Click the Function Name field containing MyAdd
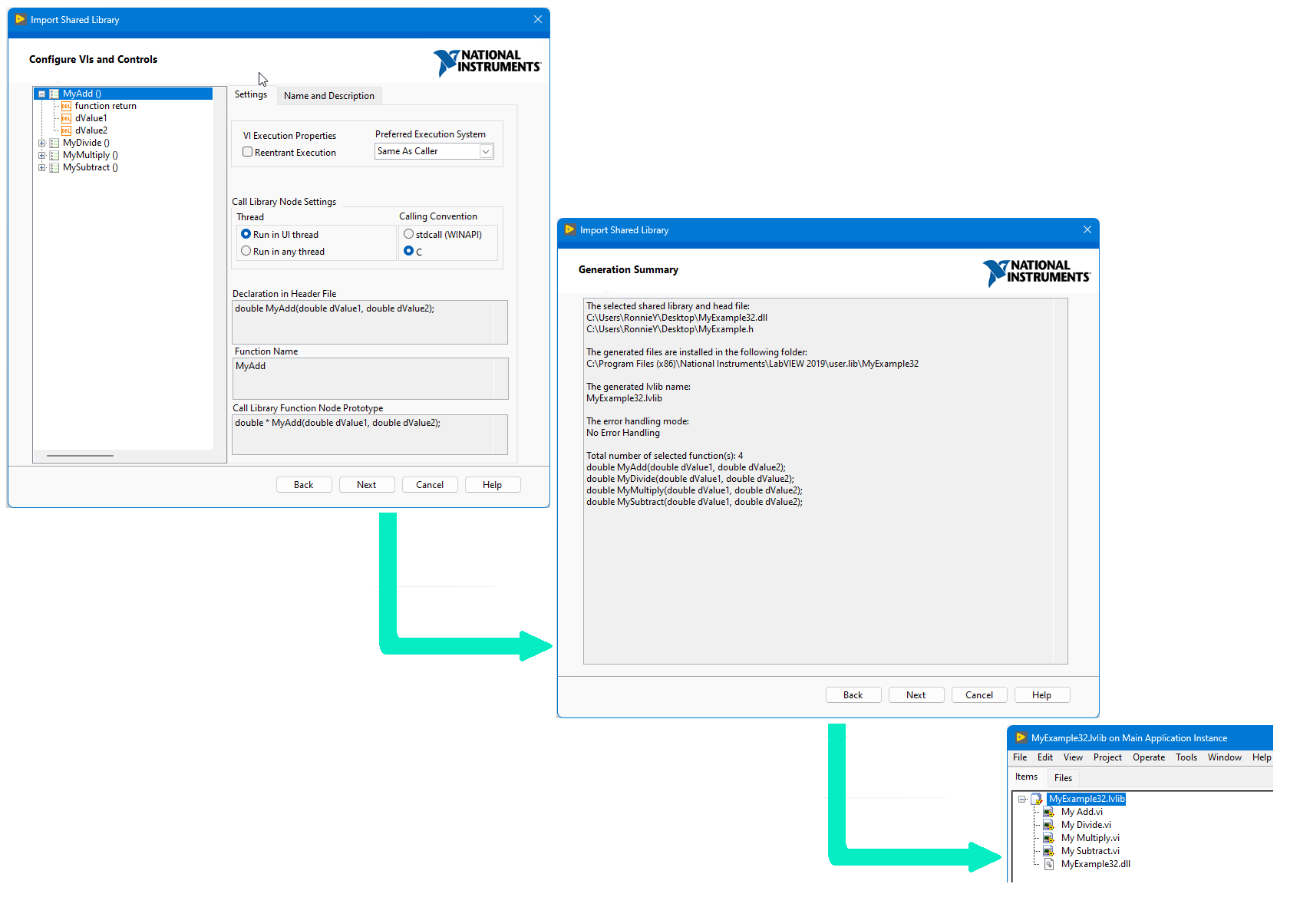Image resolution: width=1300 pixels, height=907 pixels. click(370, 378)
